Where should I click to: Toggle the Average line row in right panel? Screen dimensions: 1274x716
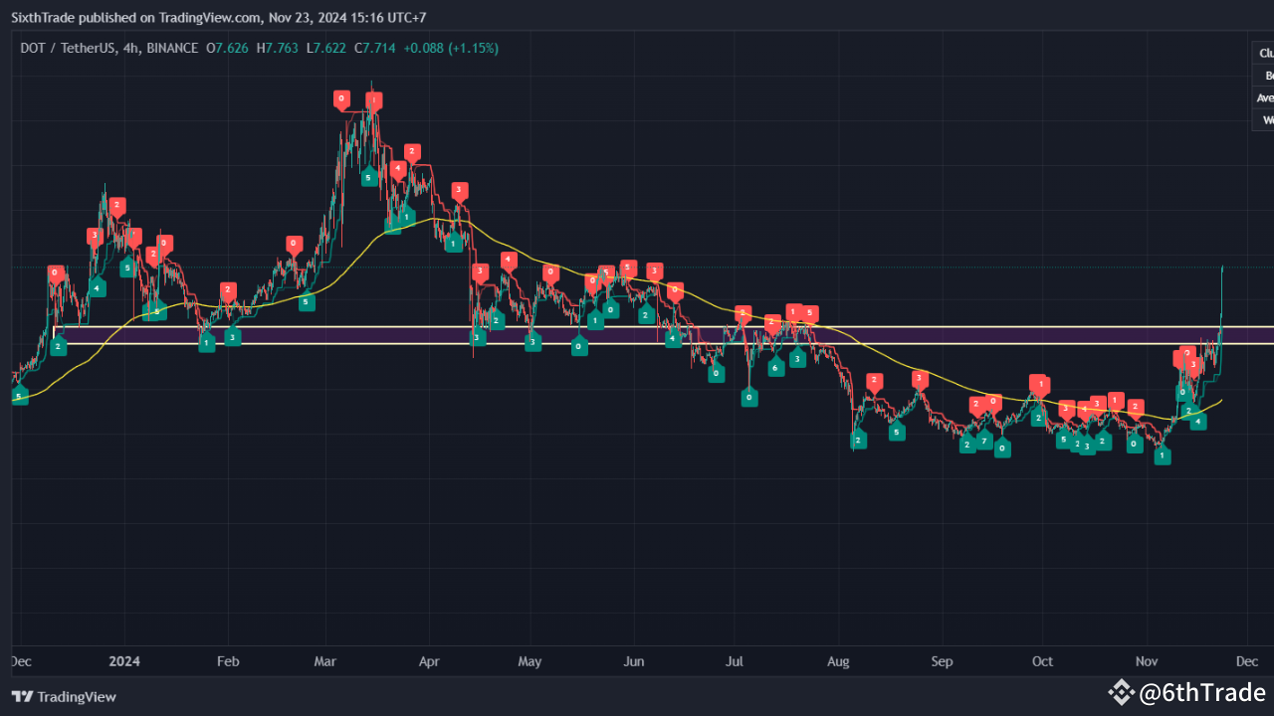pos(1263,97)
